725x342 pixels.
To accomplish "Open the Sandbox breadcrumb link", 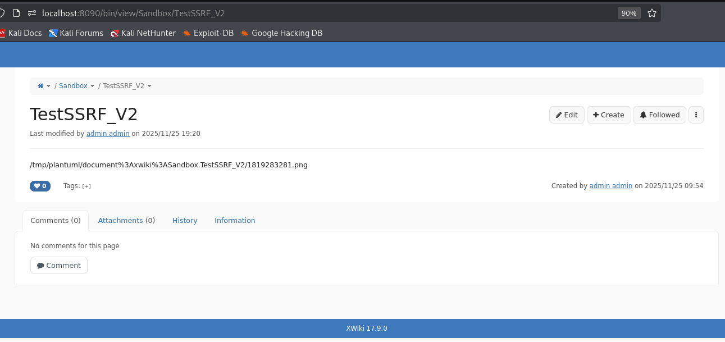I will 73,86.
